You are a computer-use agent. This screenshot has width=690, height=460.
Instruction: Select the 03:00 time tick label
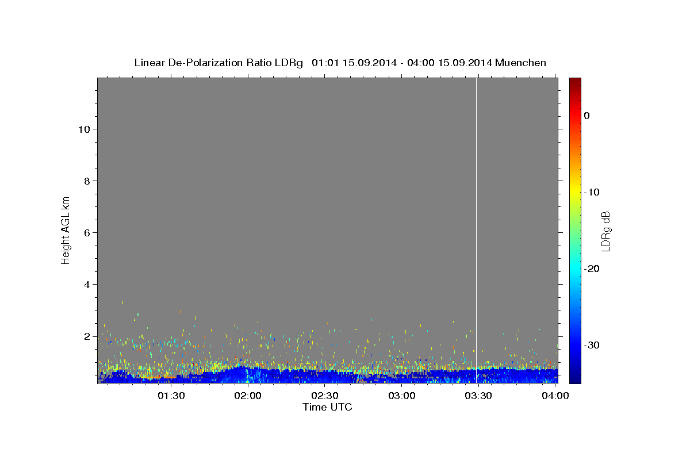[402, 396]
